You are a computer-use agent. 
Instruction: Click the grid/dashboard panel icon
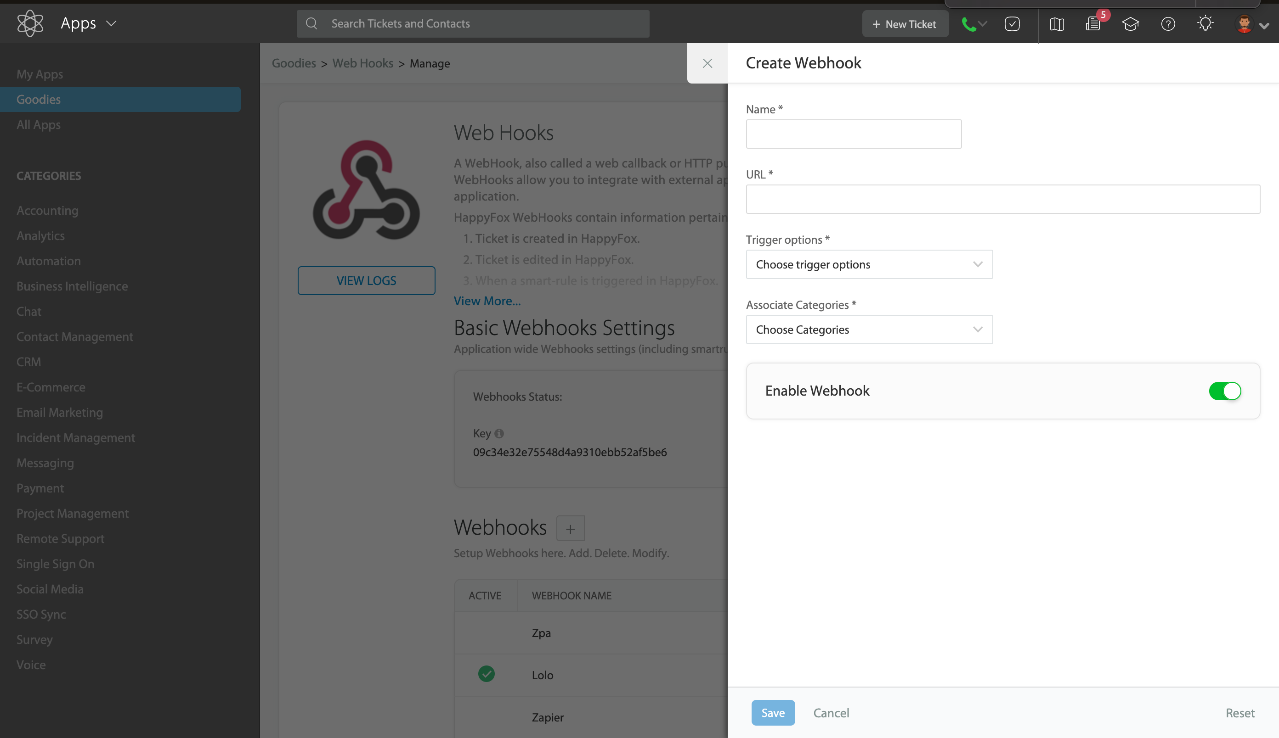(1057, 23)
